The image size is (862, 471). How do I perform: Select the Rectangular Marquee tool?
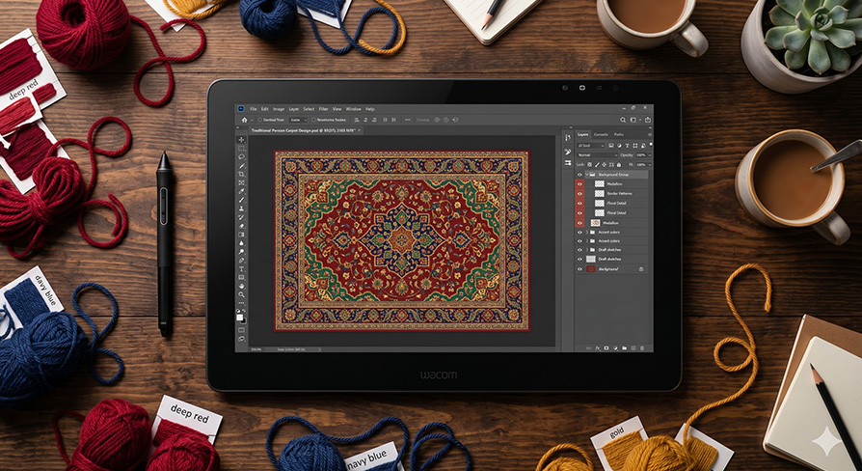pos(242,149)
